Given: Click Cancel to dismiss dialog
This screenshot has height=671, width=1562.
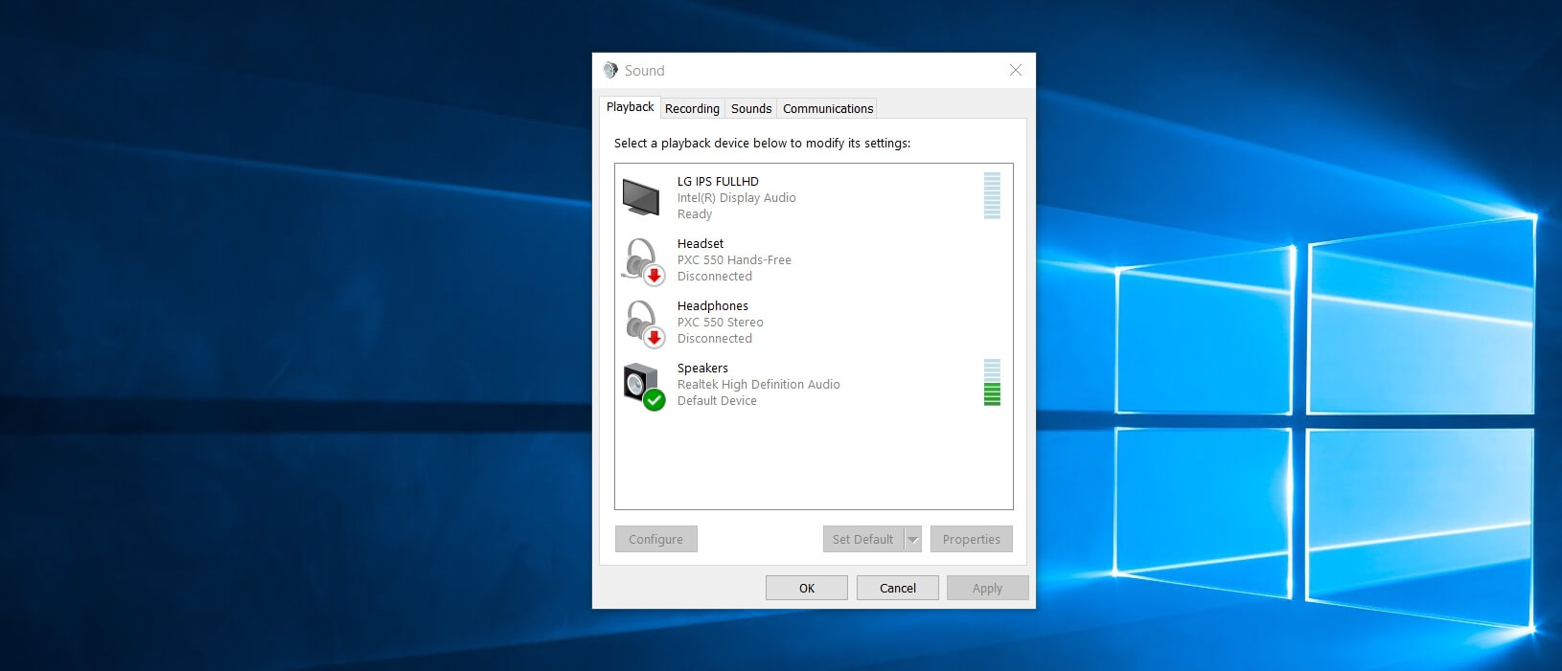Looking at the screenshot, I should 898,588.
